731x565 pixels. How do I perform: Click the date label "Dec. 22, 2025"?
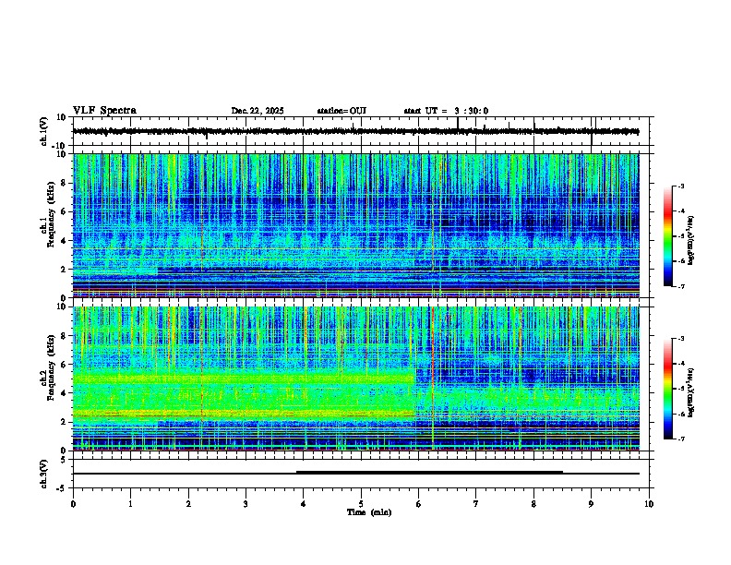click(x=258, y=111)
